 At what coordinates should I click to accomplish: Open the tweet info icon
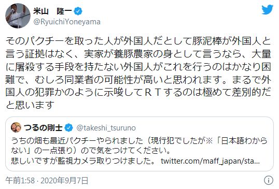coord(269,181)
